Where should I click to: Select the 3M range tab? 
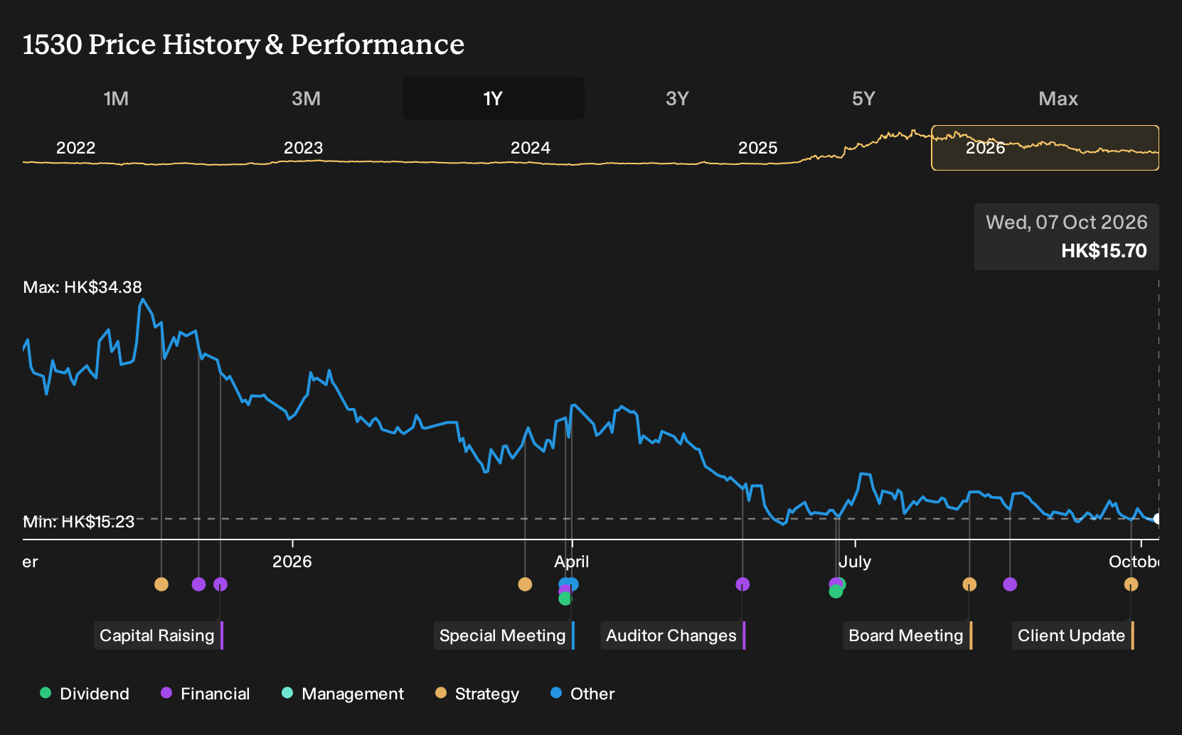[x=306, y=98]
